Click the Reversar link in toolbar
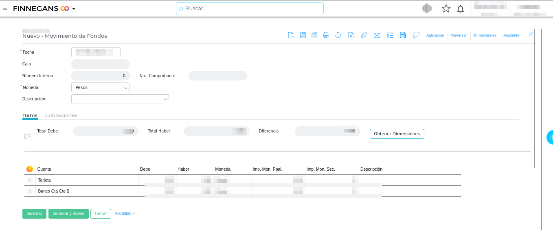 tap(459, 35)
